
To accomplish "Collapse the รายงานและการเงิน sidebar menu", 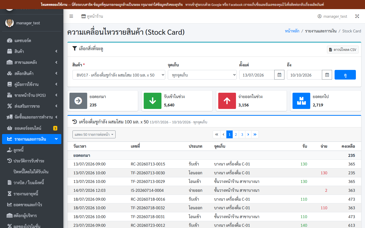I will click(32, 139).
